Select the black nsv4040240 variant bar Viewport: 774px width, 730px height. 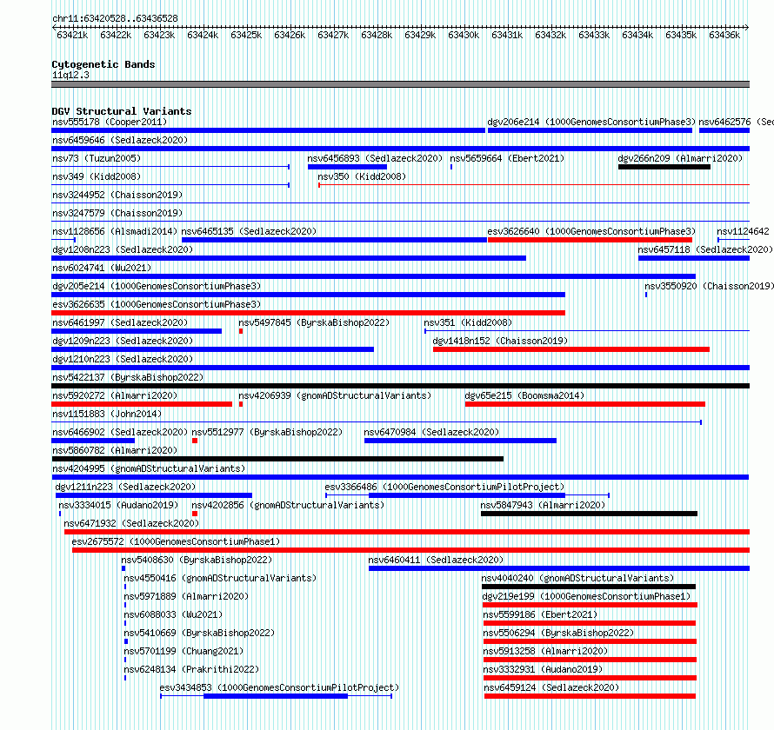(x=589, y=587)
